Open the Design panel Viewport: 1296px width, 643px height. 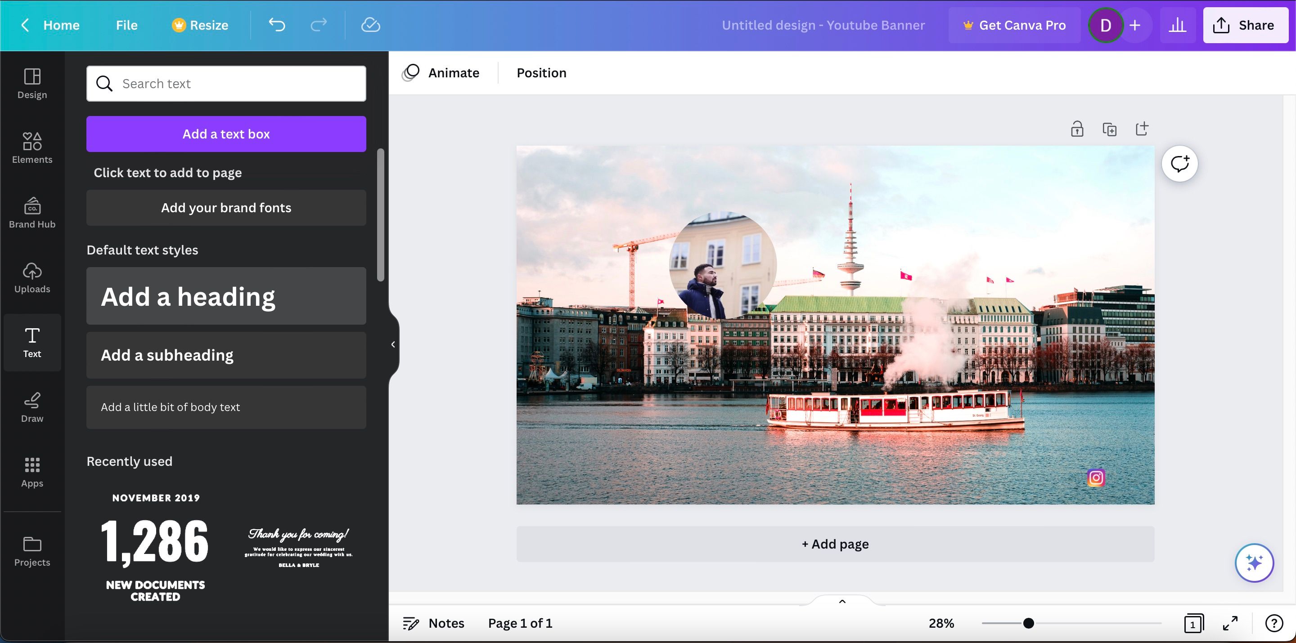click(x=31, y=84)
